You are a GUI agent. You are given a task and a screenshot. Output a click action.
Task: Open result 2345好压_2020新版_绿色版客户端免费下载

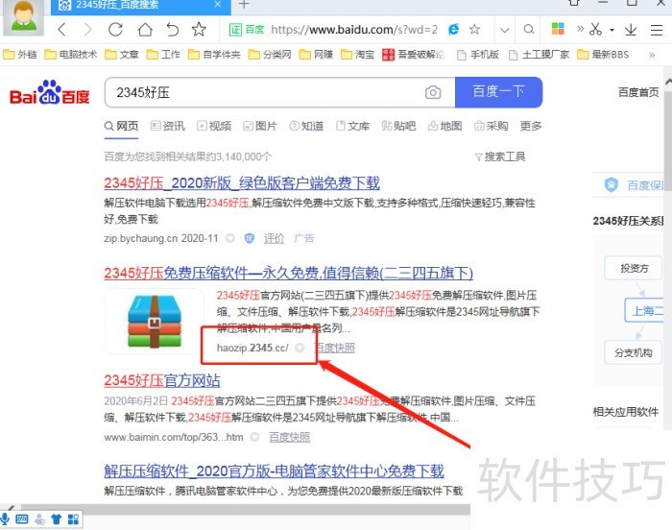tap(242, 183)
